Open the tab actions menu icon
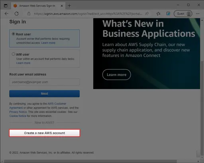This screenshot has height=163, width=204. pos(6,6)
